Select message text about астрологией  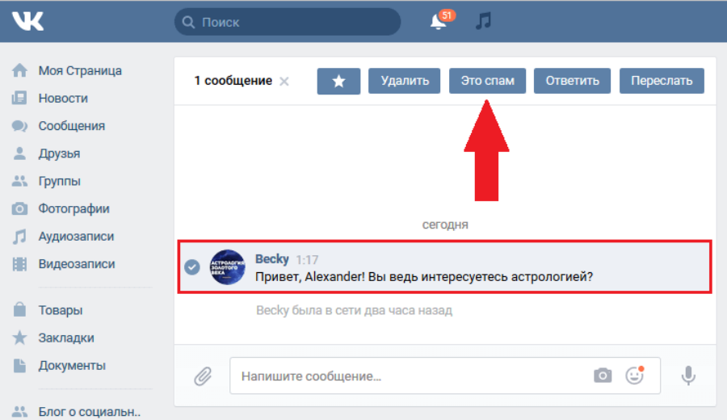click(424, 277)
